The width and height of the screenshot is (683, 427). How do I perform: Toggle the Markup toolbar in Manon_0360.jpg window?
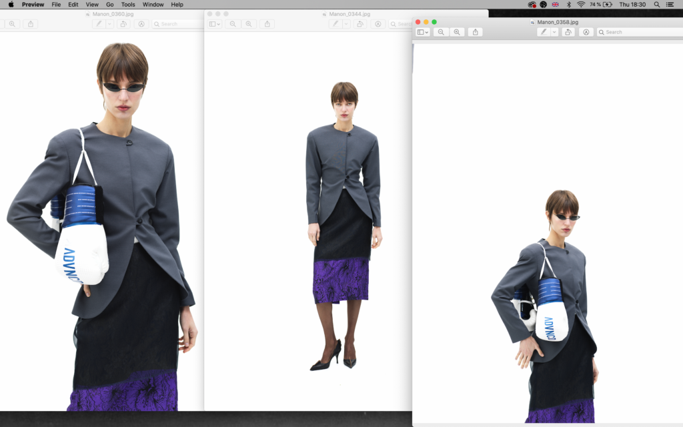[141, 24]
